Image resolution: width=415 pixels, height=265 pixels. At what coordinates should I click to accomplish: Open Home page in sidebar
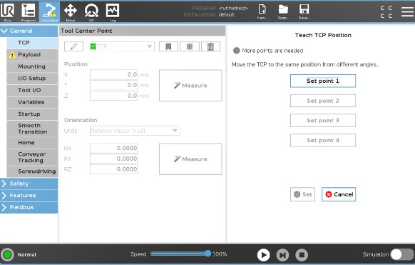(32, 143)
